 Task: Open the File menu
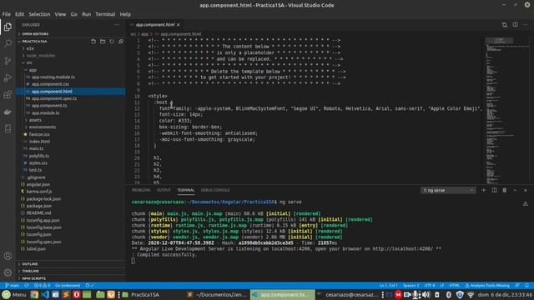pyautogui.click(x=7, y=14)
